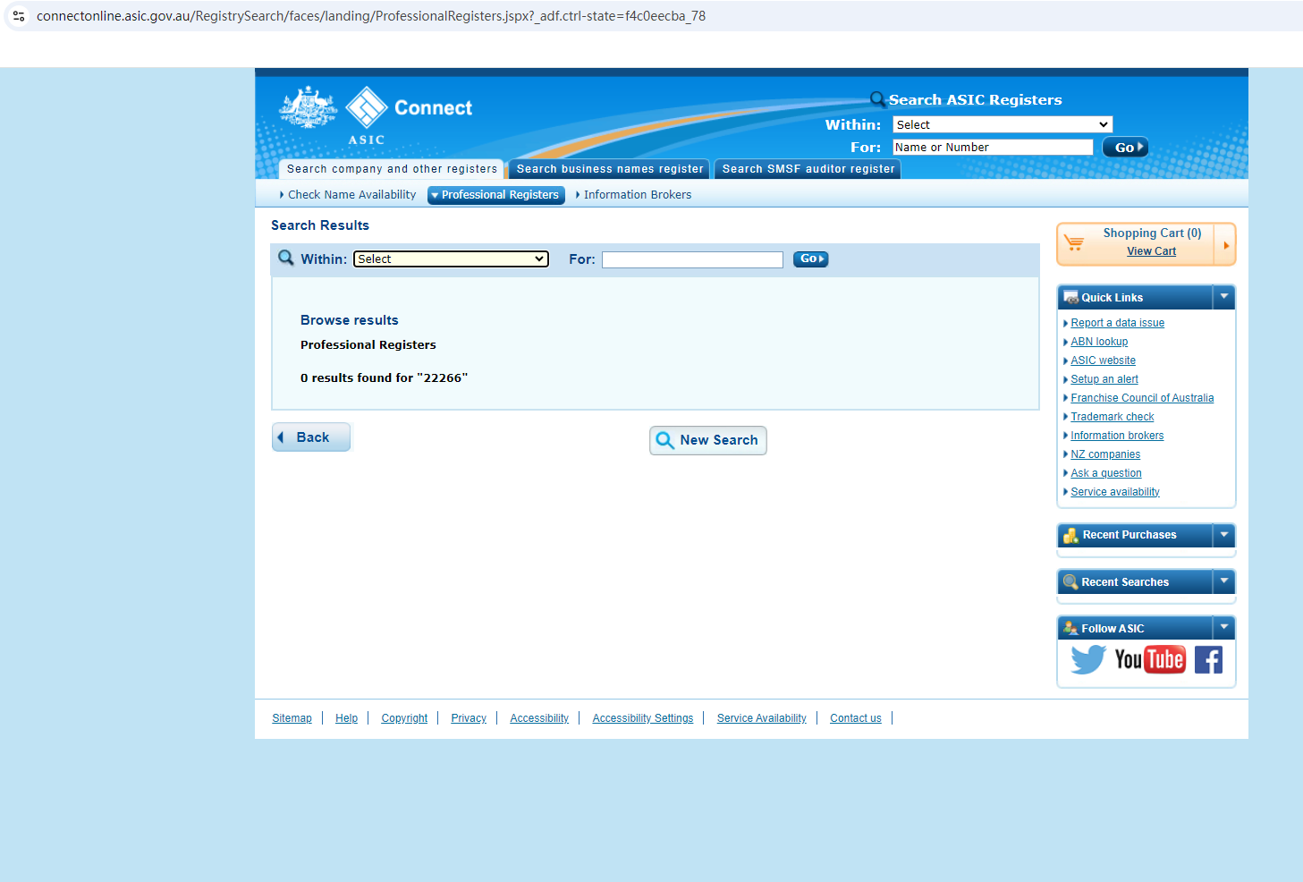Viewport: 1303px width, 882px height.
Task: Click the magnifier icon beside Search ASIC Registers
Action: (878, 99)
